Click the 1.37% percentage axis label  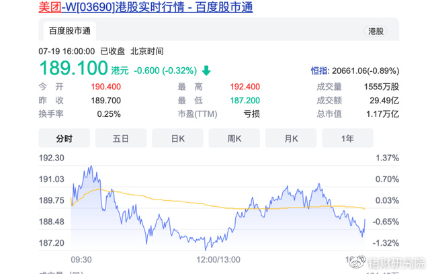click(x=387, y=158)
